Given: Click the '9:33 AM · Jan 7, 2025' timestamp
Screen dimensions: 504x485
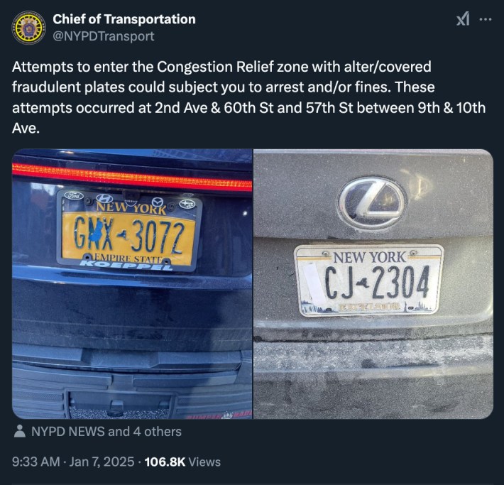Looking at the screenshot, I should (73, 462).
